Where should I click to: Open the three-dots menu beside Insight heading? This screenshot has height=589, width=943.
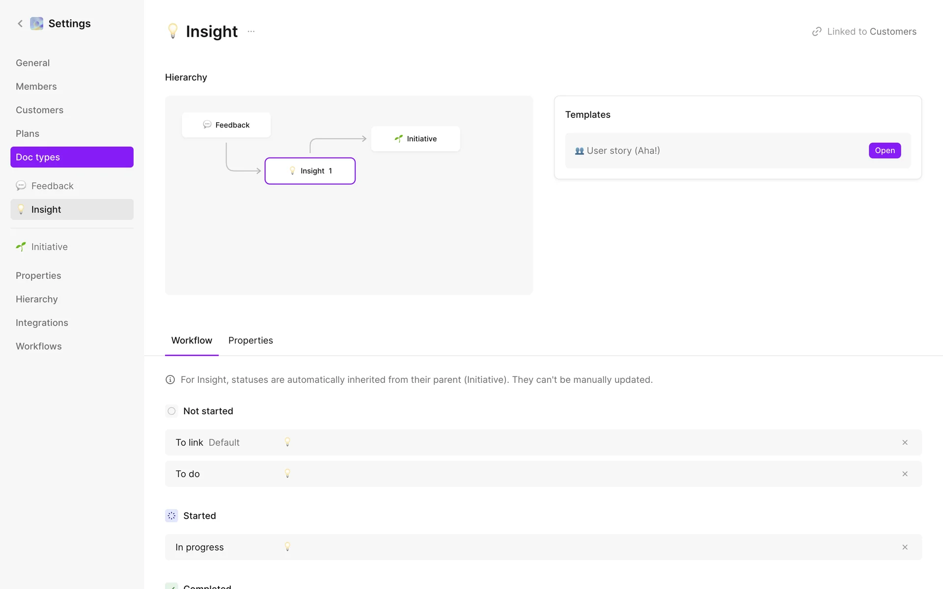251,31
